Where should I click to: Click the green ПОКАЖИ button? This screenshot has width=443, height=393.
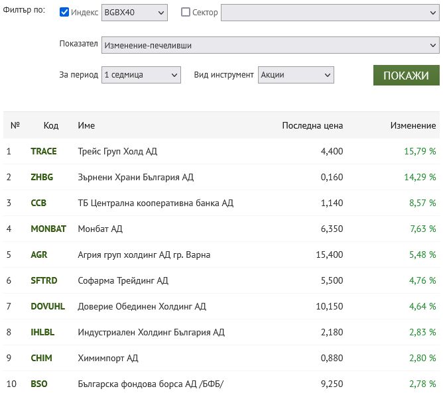tap(407, 75)
